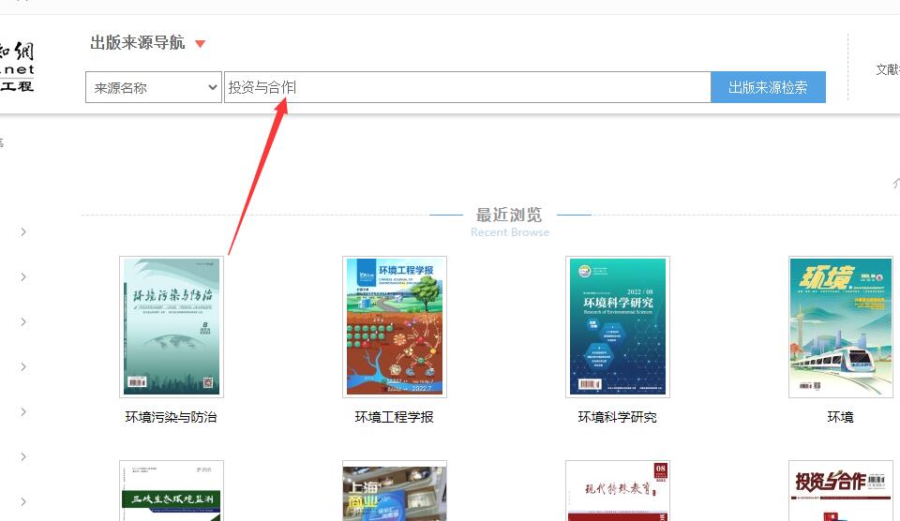
Task: Open the 上海商业 magazine cover
Action: 395,491
